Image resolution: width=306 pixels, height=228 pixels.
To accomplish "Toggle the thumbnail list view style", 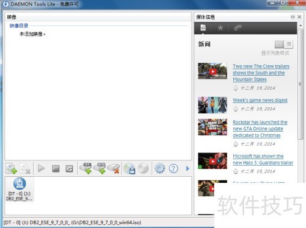I will [x=279, y=45].
